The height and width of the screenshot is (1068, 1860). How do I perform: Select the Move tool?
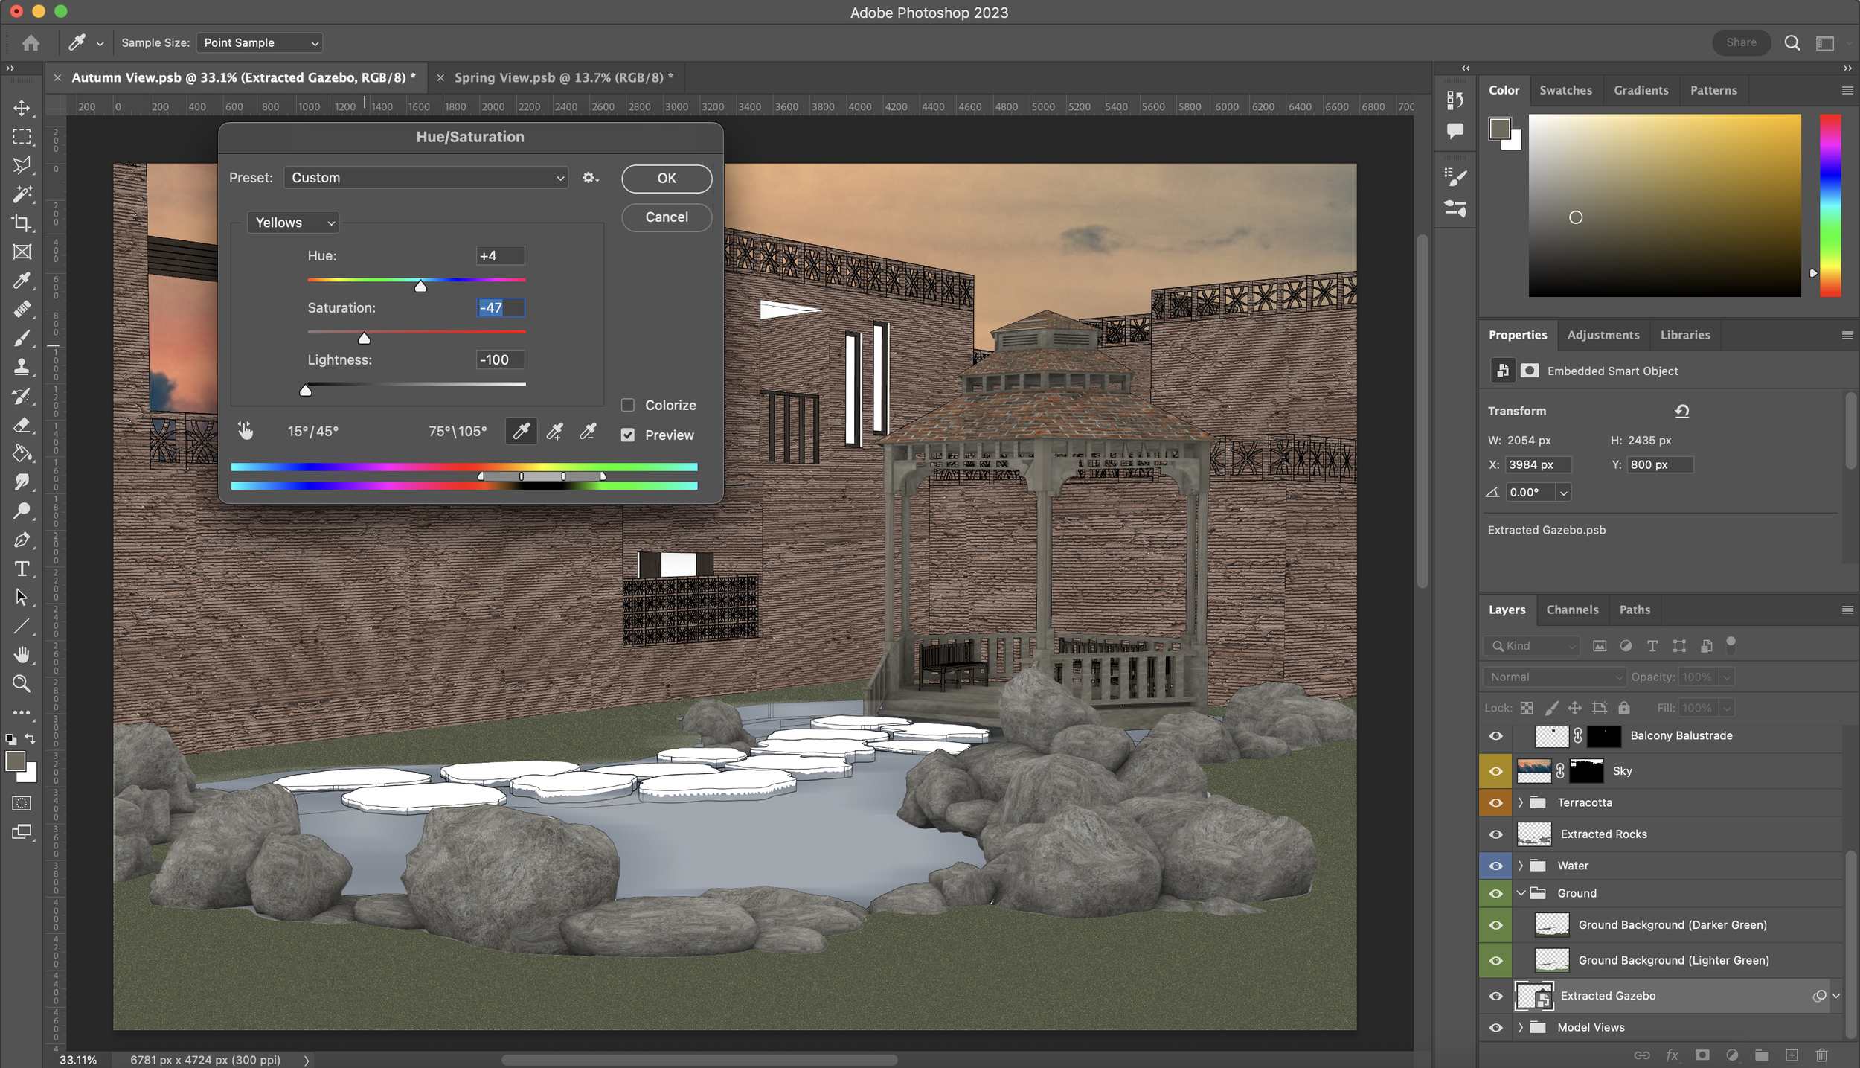22,108
